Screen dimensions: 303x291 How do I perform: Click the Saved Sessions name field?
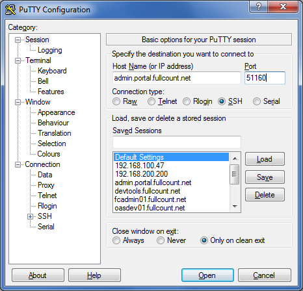tap(177, 142)
